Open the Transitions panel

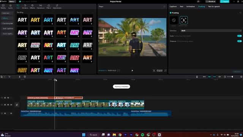coord(41,6)
